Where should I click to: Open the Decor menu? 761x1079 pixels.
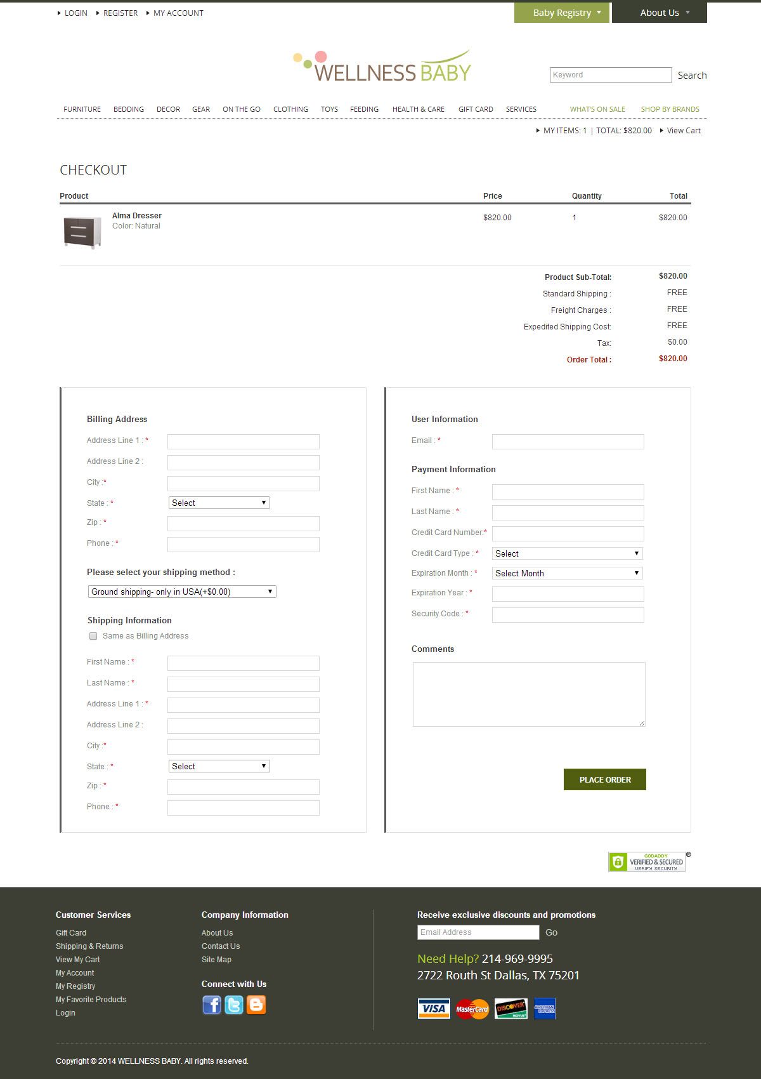click(x=169, y=109)
